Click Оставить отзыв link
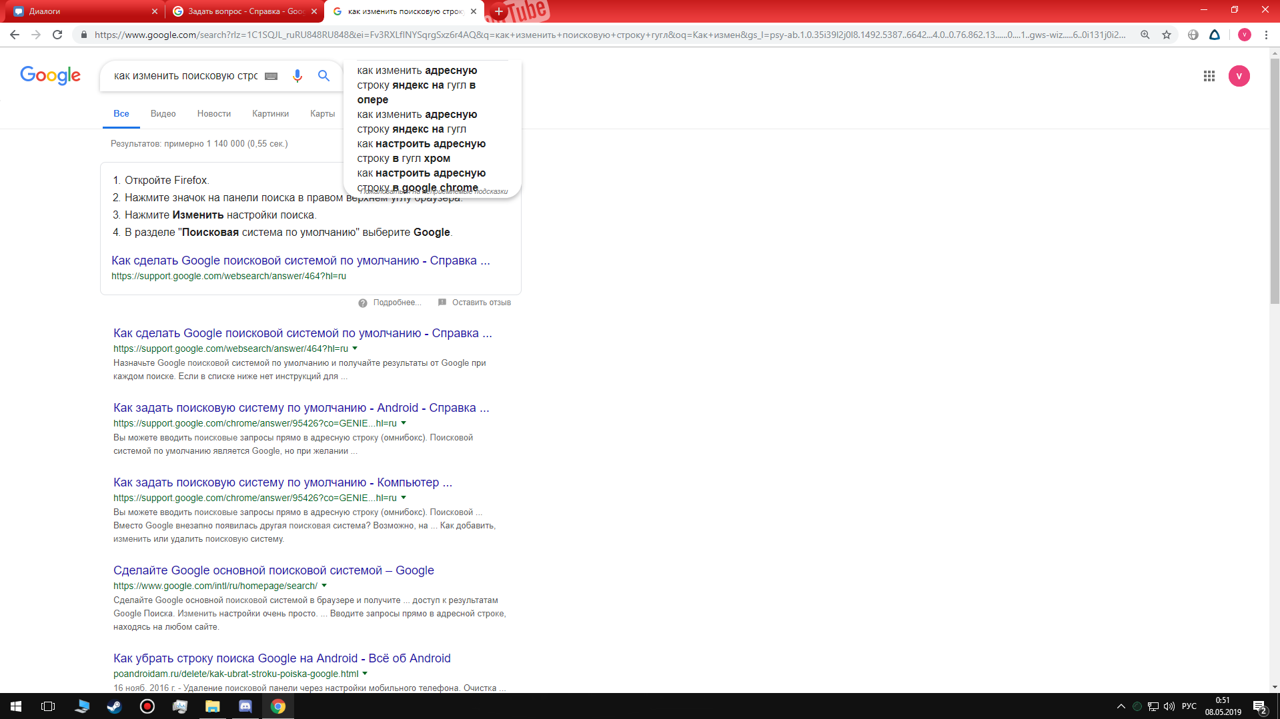 (x=481, y=303)
